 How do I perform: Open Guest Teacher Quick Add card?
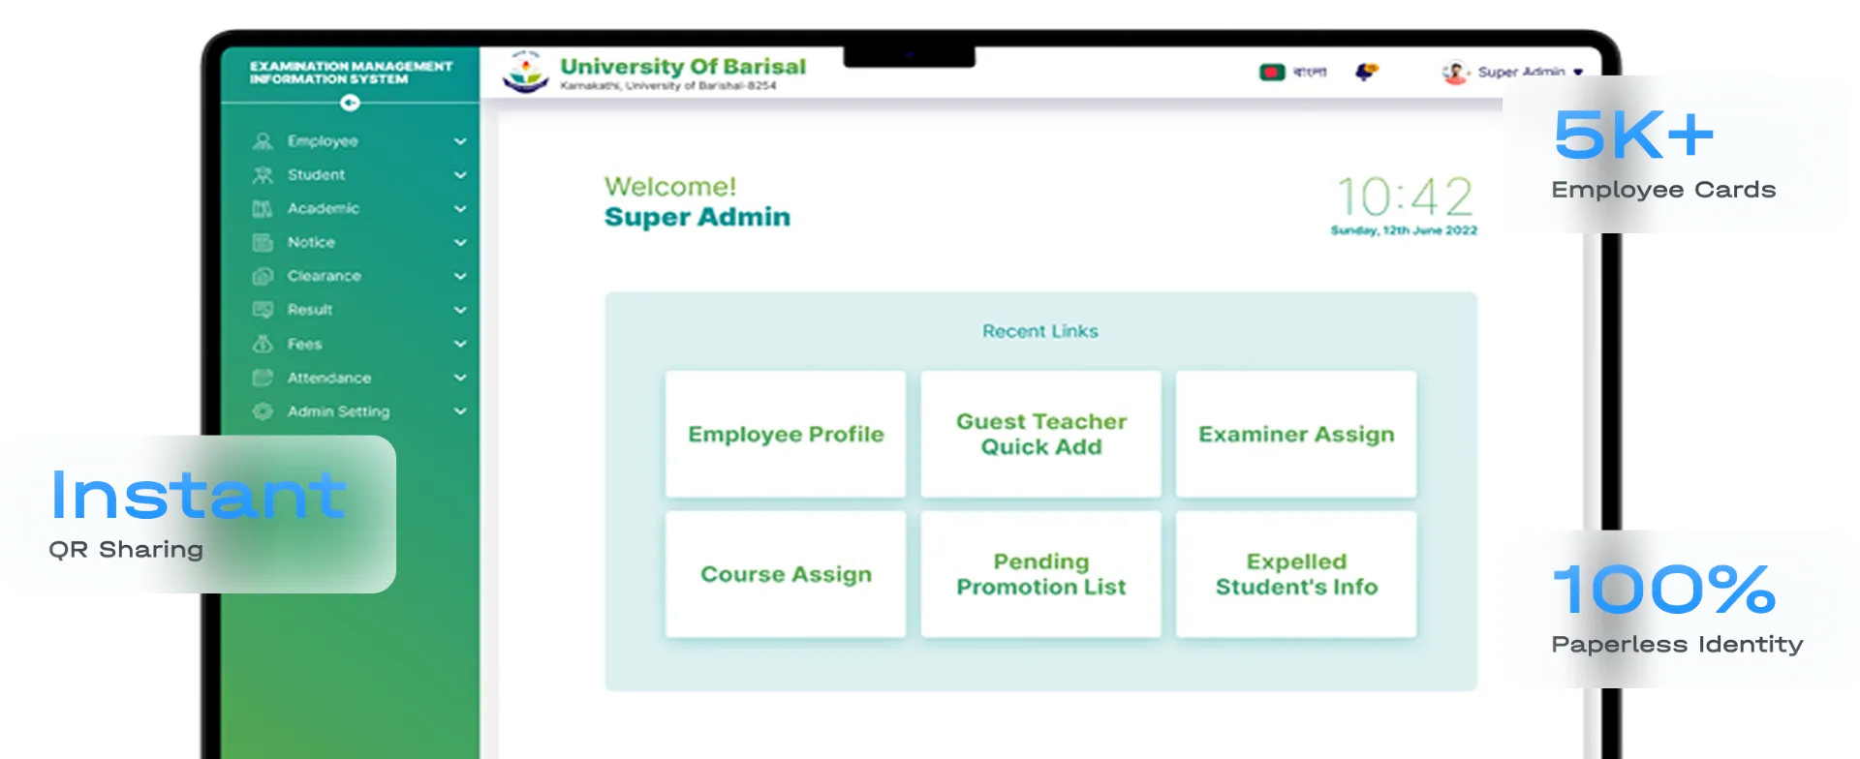(x=1040, y=434)
